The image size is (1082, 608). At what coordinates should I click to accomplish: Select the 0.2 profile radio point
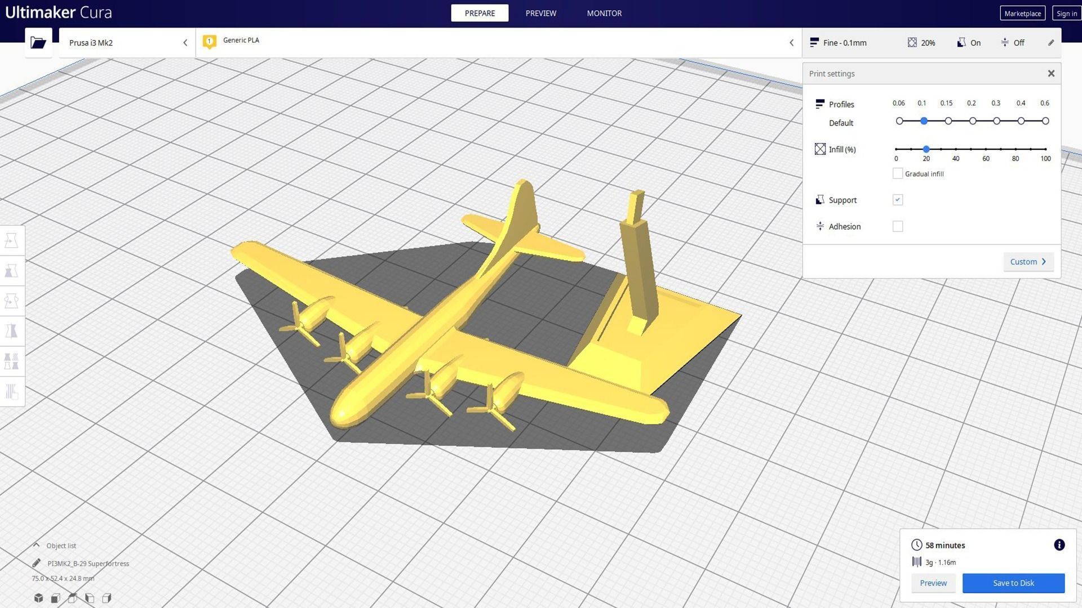[x=973, y=121]
